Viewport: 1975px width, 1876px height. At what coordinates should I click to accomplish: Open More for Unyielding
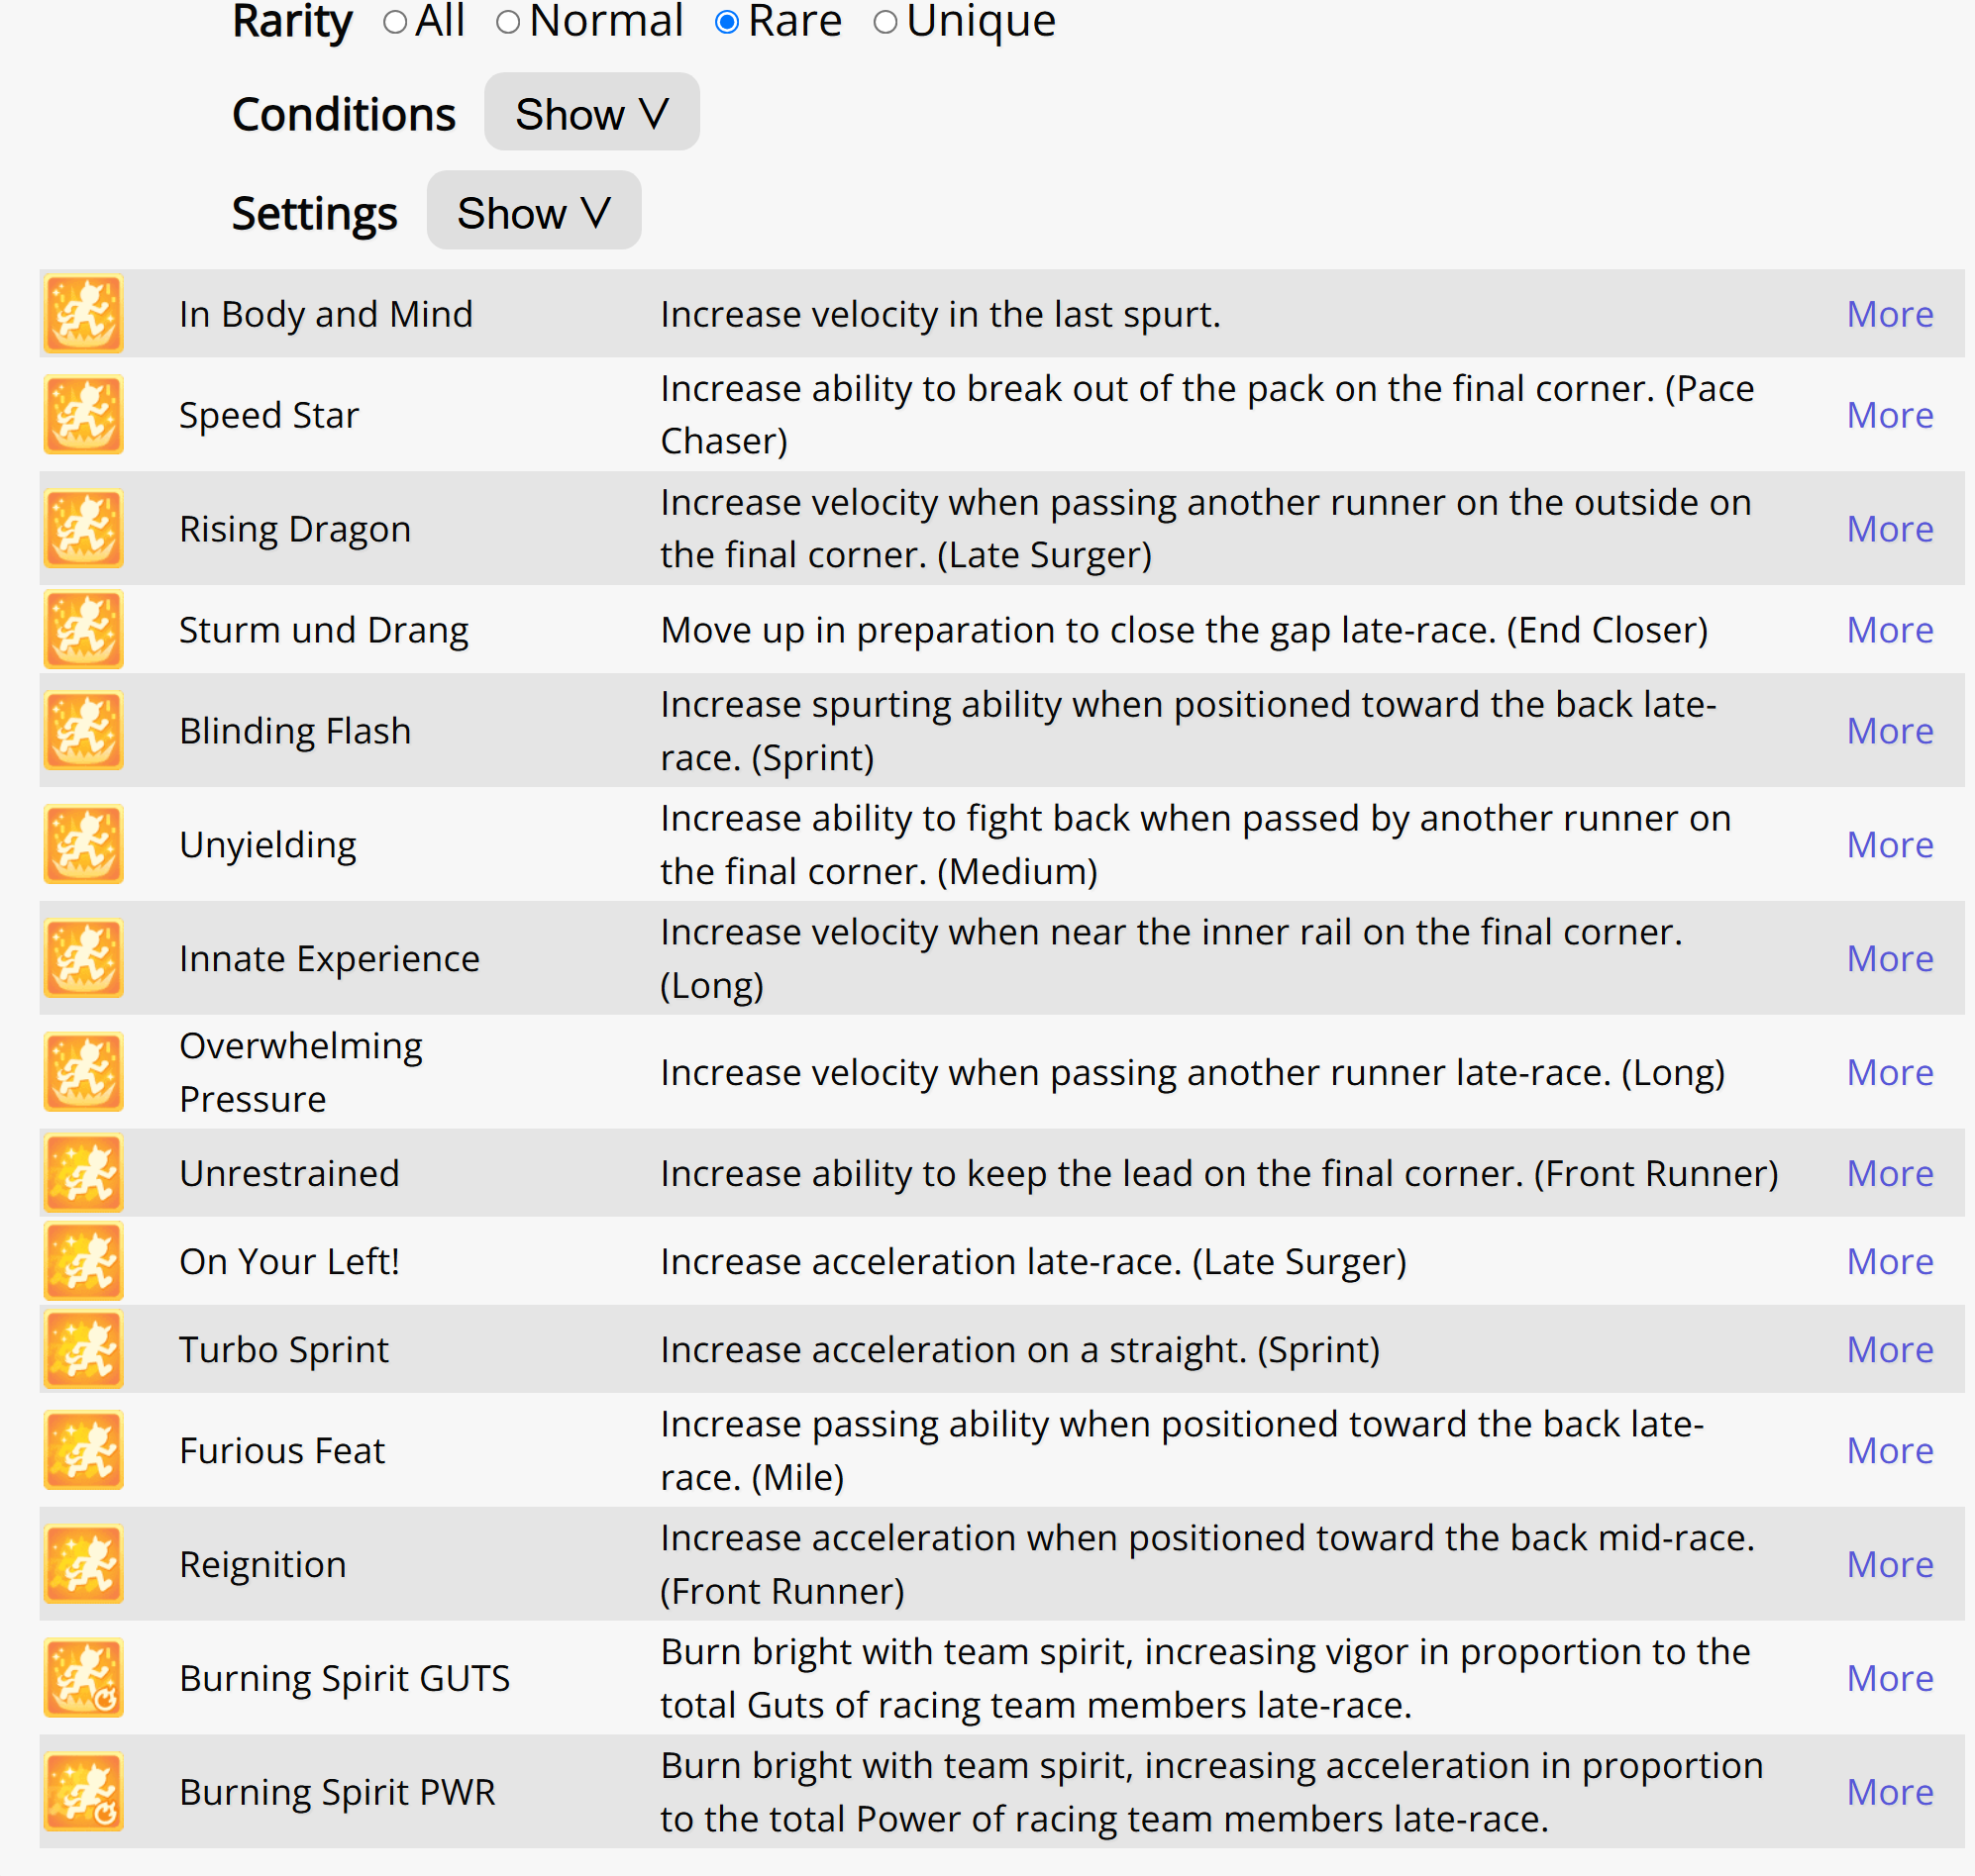pyautogui.click(x=1890, y=845)
